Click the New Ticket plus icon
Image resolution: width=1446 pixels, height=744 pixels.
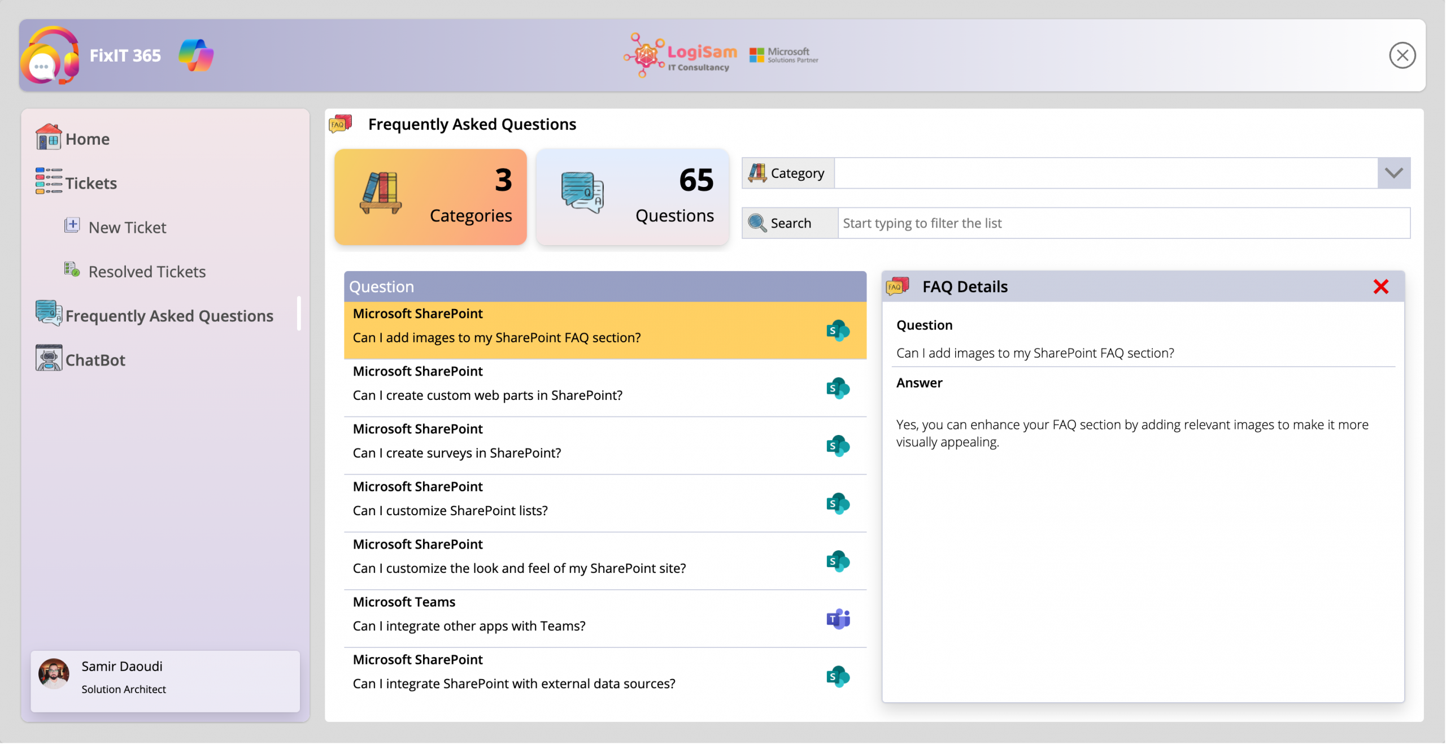tap(72, 225)
